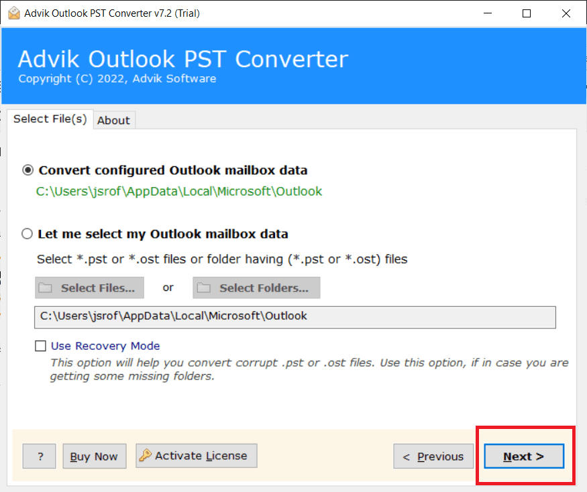Click the folder icon on Select Files button
Screen dimensions: 587x492
pyautogui.click(x=46, y=288)
